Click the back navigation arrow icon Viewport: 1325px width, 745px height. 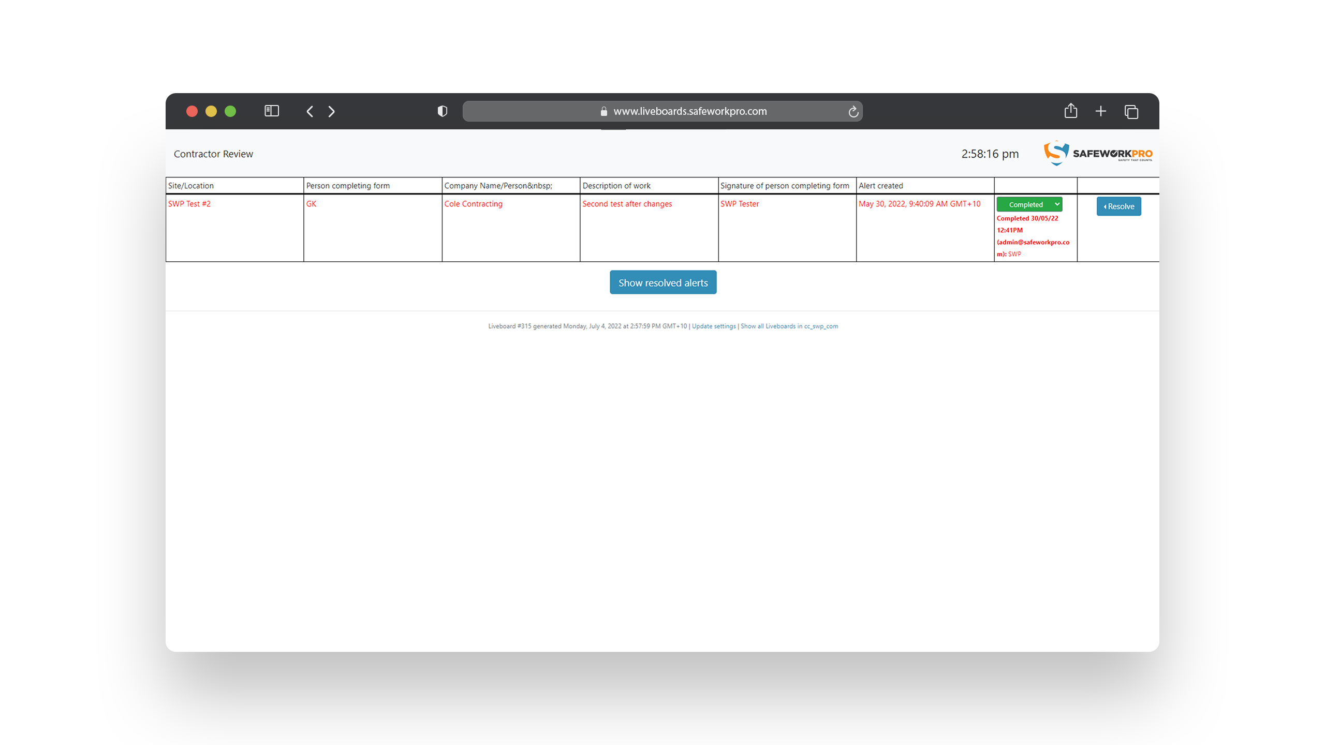click(x=311, y=111)
